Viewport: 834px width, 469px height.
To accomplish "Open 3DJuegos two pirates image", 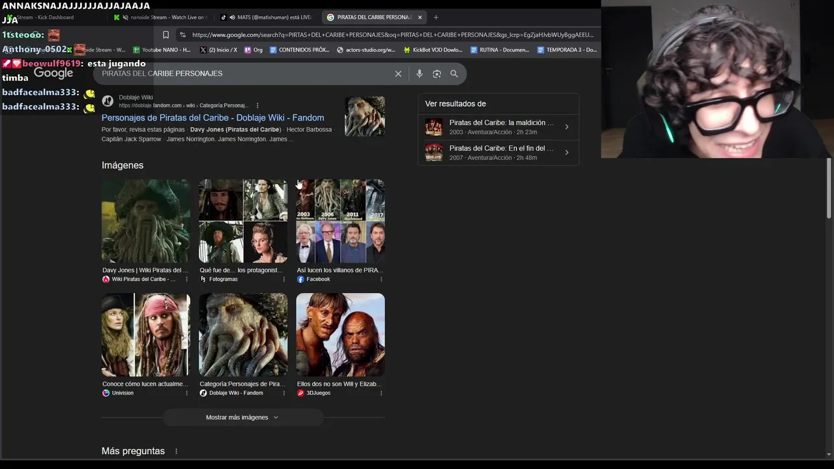I will click(340, 335).
